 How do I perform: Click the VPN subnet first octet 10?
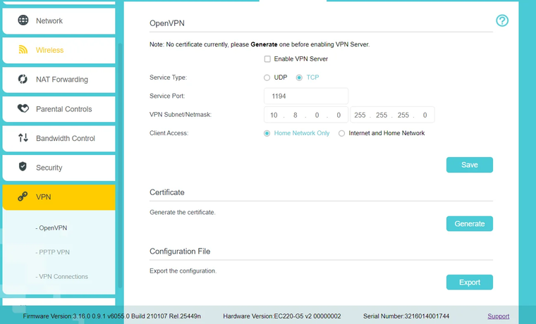coord(274,115)
